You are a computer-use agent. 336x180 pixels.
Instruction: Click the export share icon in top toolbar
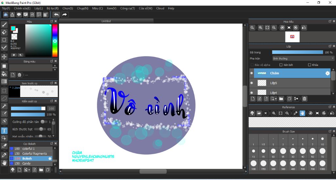point(12,14)
